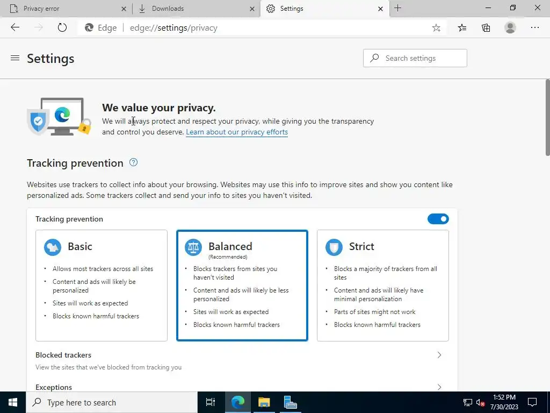550x413 pixels.
Task: Open File Explorer from the taskbar
Action: (x=264, y=402)
